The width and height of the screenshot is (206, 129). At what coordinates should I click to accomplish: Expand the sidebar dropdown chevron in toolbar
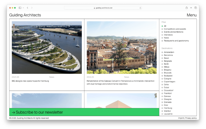[x=23, y=8]
